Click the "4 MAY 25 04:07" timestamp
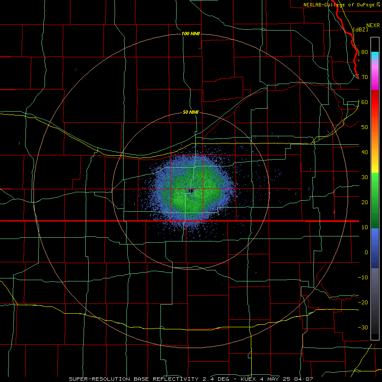 coord(287,379)
